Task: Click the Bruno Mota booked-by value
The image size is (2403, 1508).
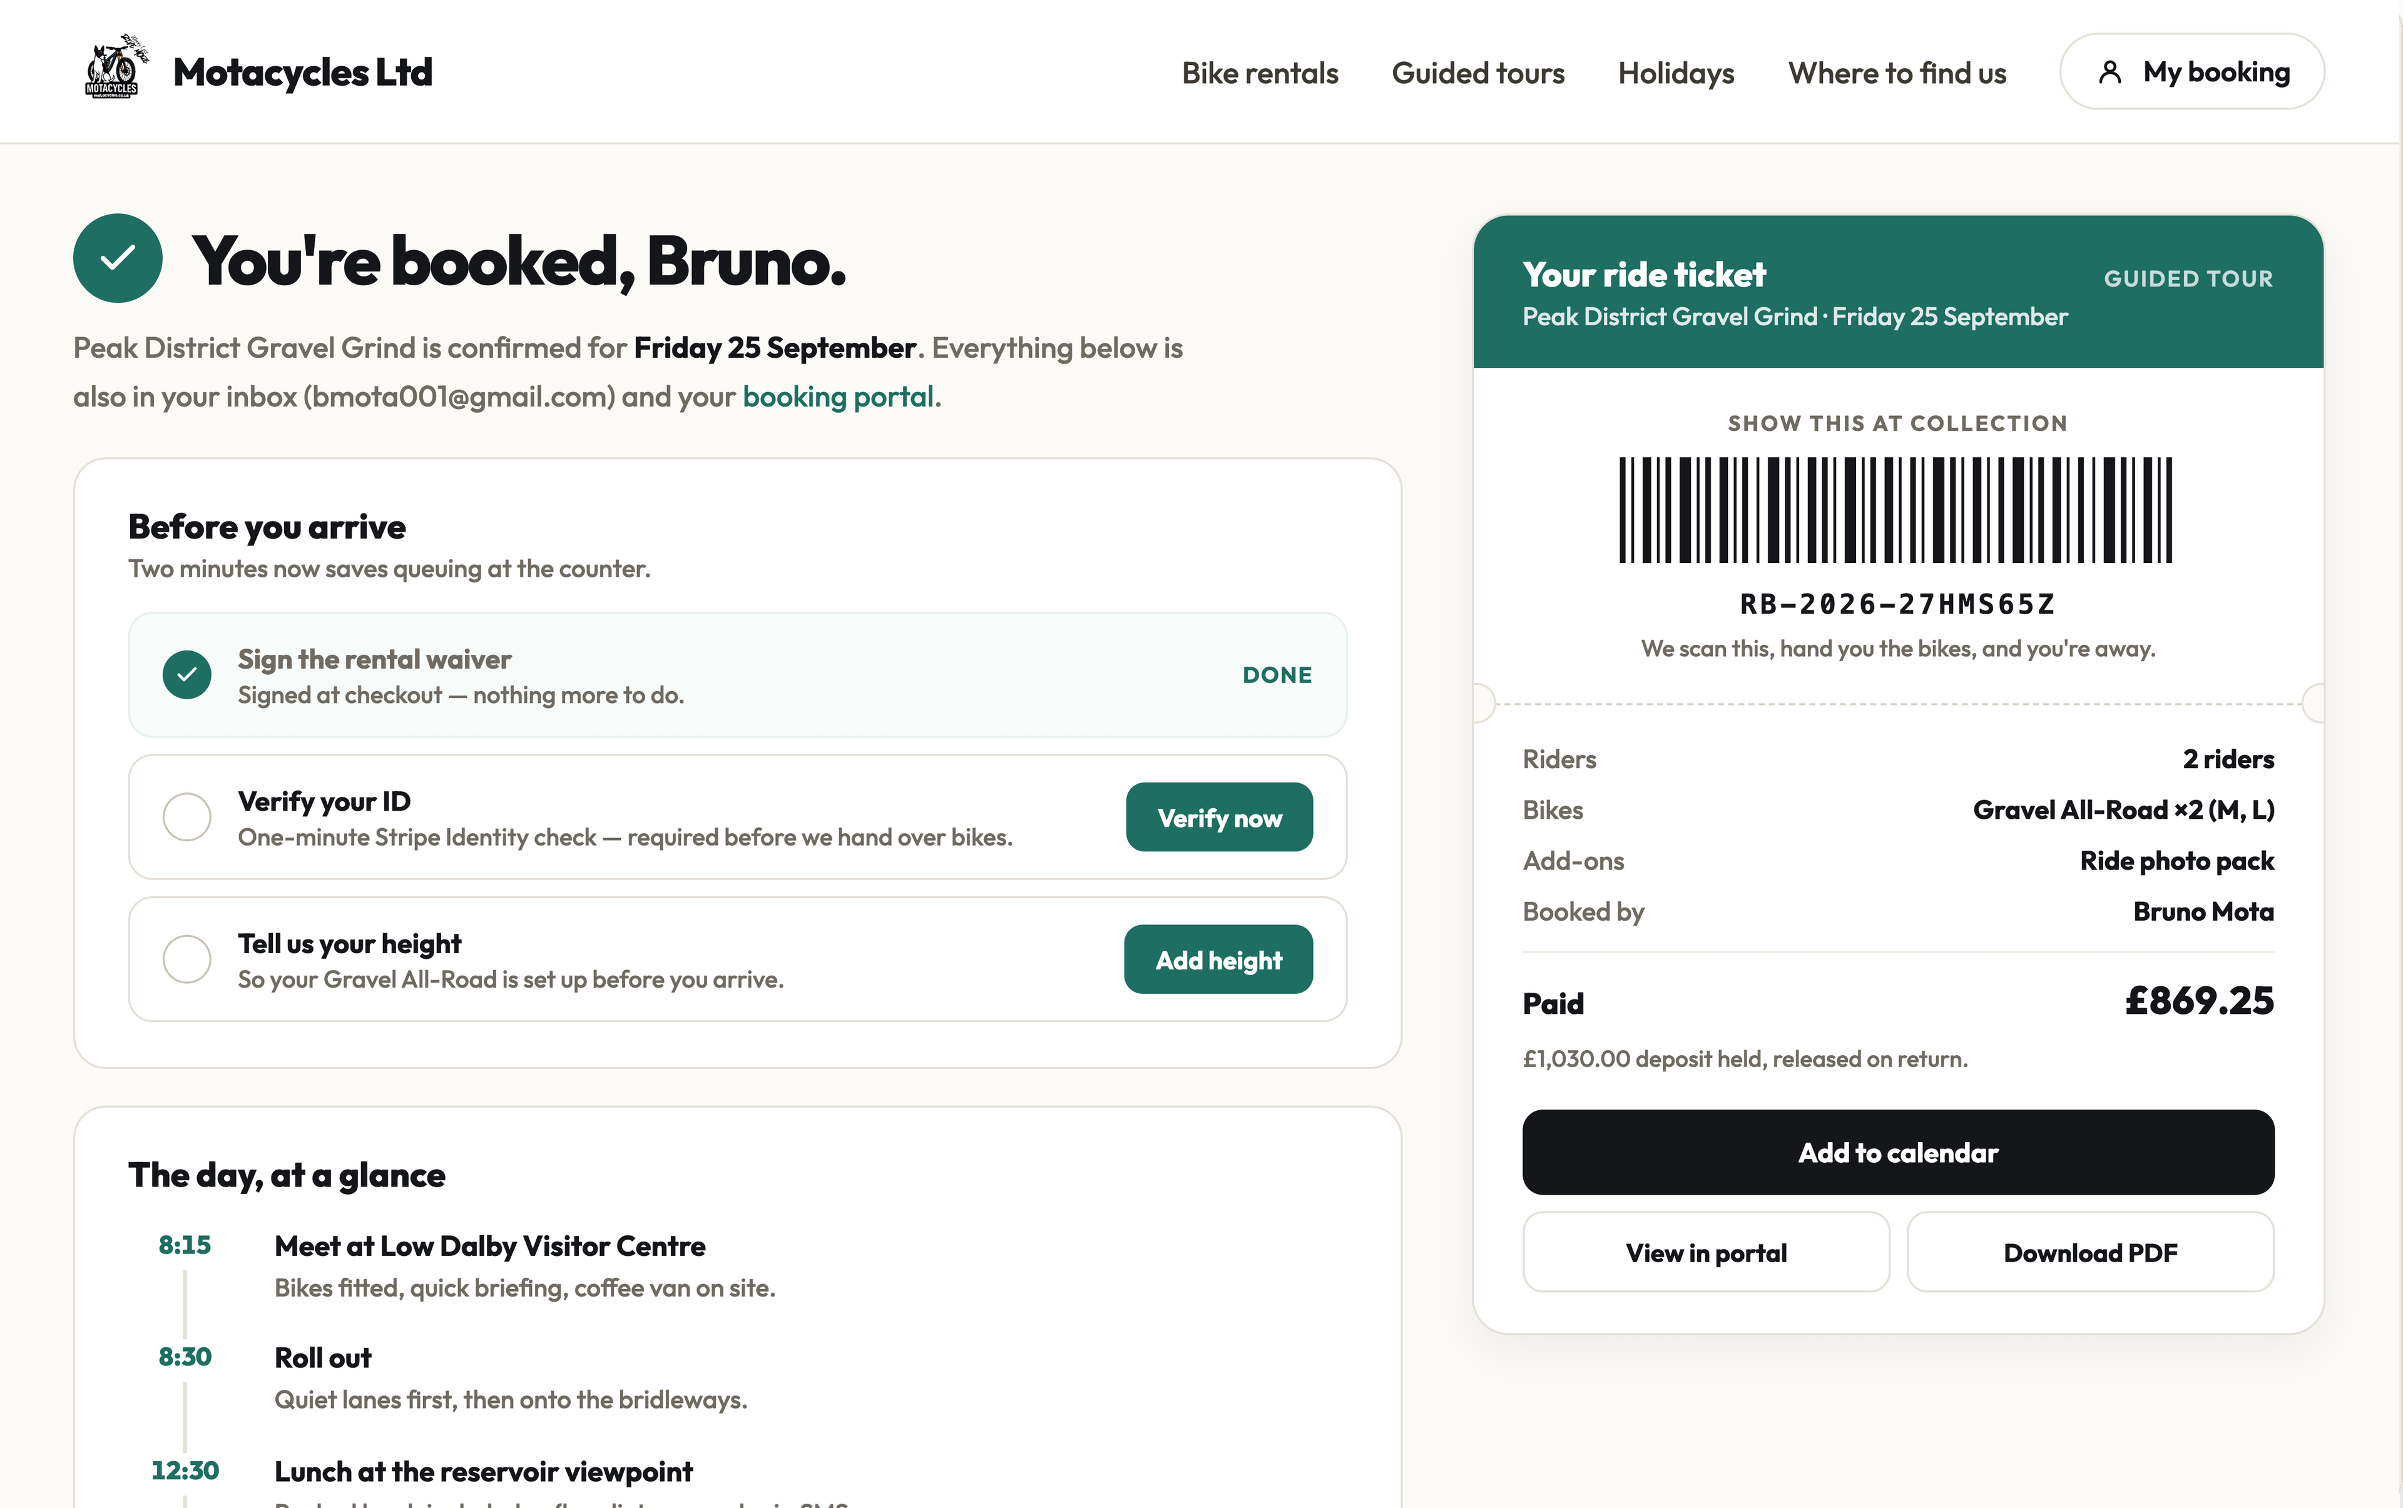Action: (2203, 911)
